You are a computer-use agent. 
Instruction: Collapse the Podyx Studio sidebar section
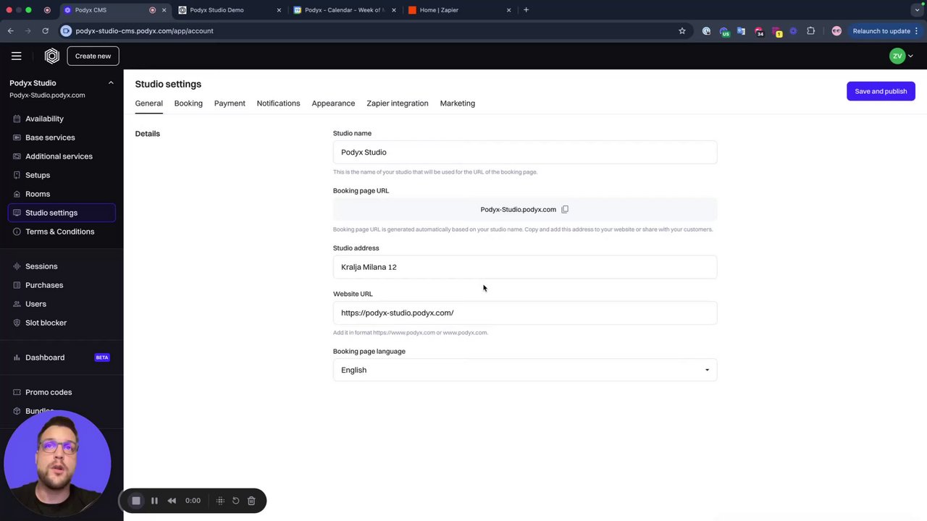coord(111,83)
